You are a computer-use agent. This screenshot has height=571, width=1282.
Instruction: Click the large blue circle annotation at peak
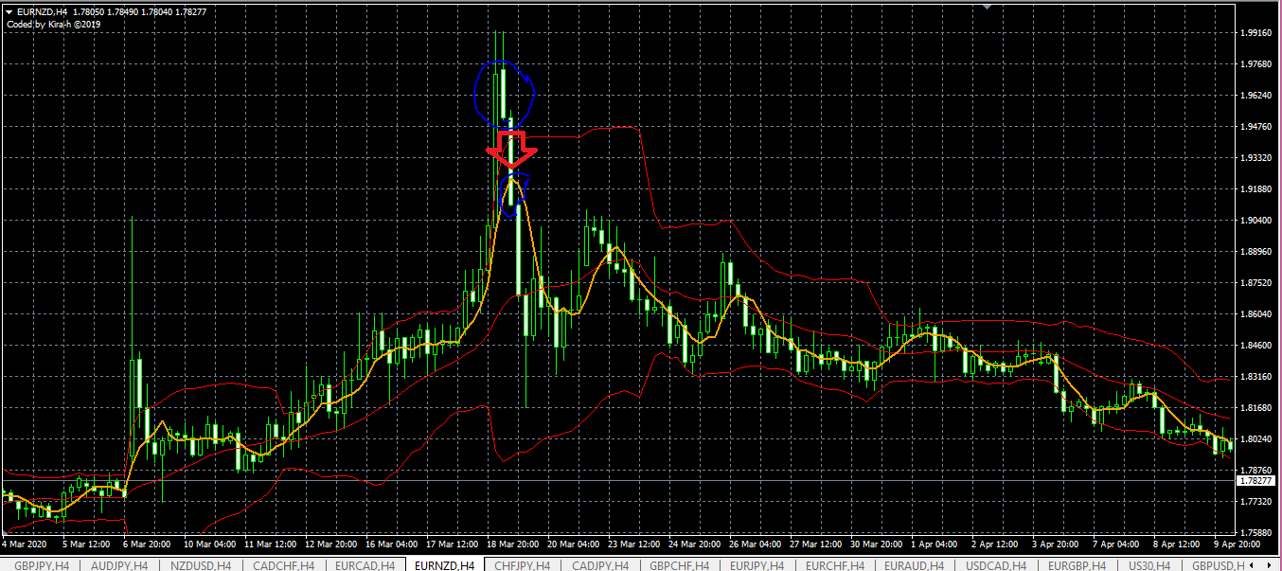pos(505,94)
